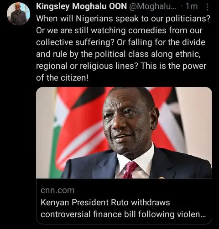Click the Kingsley Moghalu OON display name

81,6
